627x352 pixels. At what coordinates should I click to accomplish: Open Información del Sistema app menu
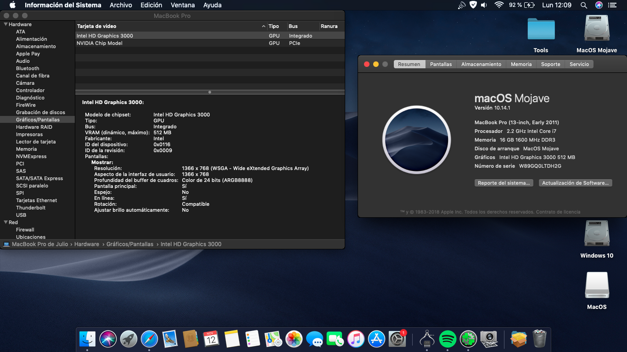(63, 5)
